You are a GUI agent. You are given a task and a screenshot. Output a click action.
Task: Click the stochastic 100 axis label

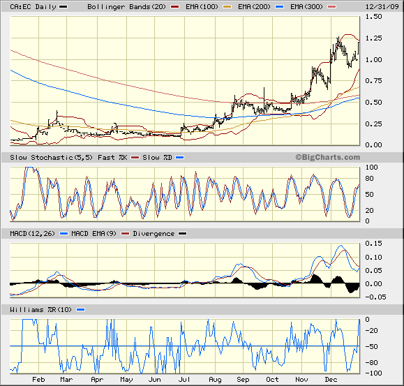(371, 168)
